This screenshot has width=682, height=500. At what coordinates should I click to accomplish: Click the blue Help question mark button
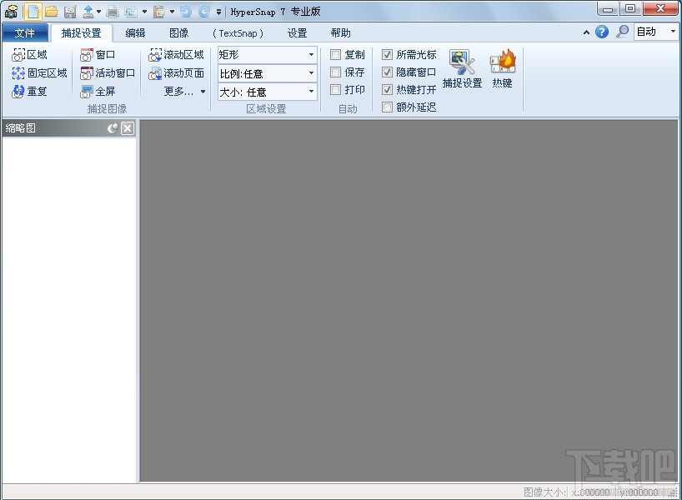click(x=602, y=32)
